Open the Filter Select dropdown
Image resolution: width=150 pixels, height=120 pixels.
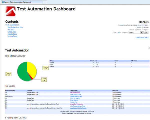point(136,32)
